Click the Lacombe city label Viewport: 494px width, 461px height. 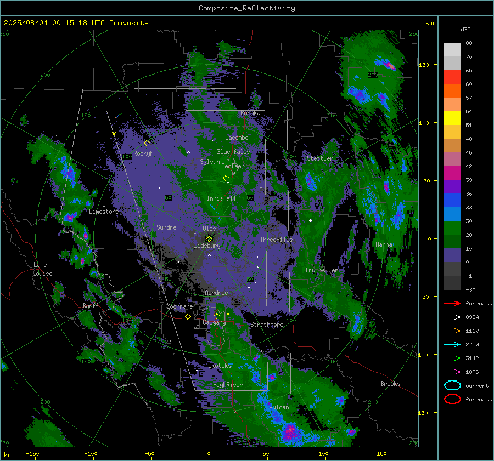click(x=237, y=138)
